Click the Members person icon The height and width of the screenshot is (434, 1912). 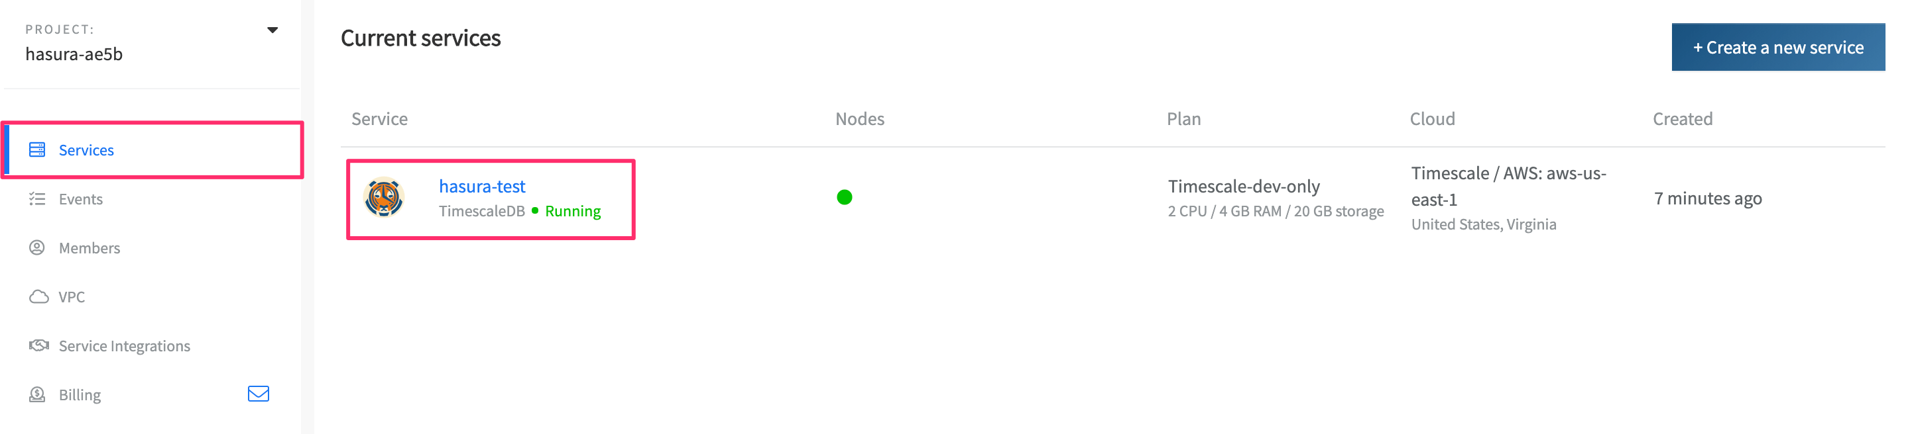pos(37,247)
